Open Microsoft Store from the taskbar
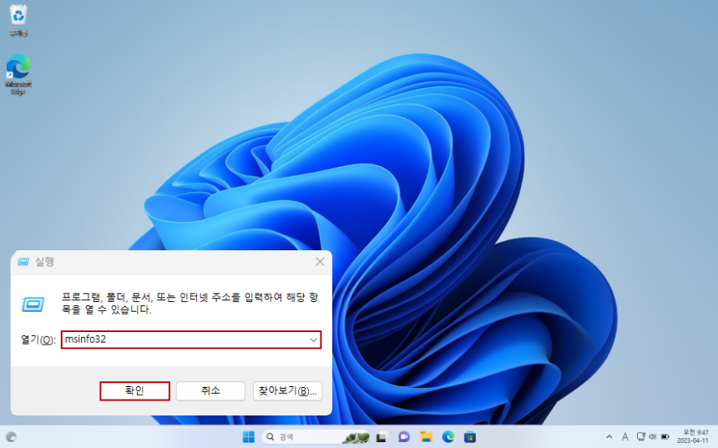 (470, 437)
